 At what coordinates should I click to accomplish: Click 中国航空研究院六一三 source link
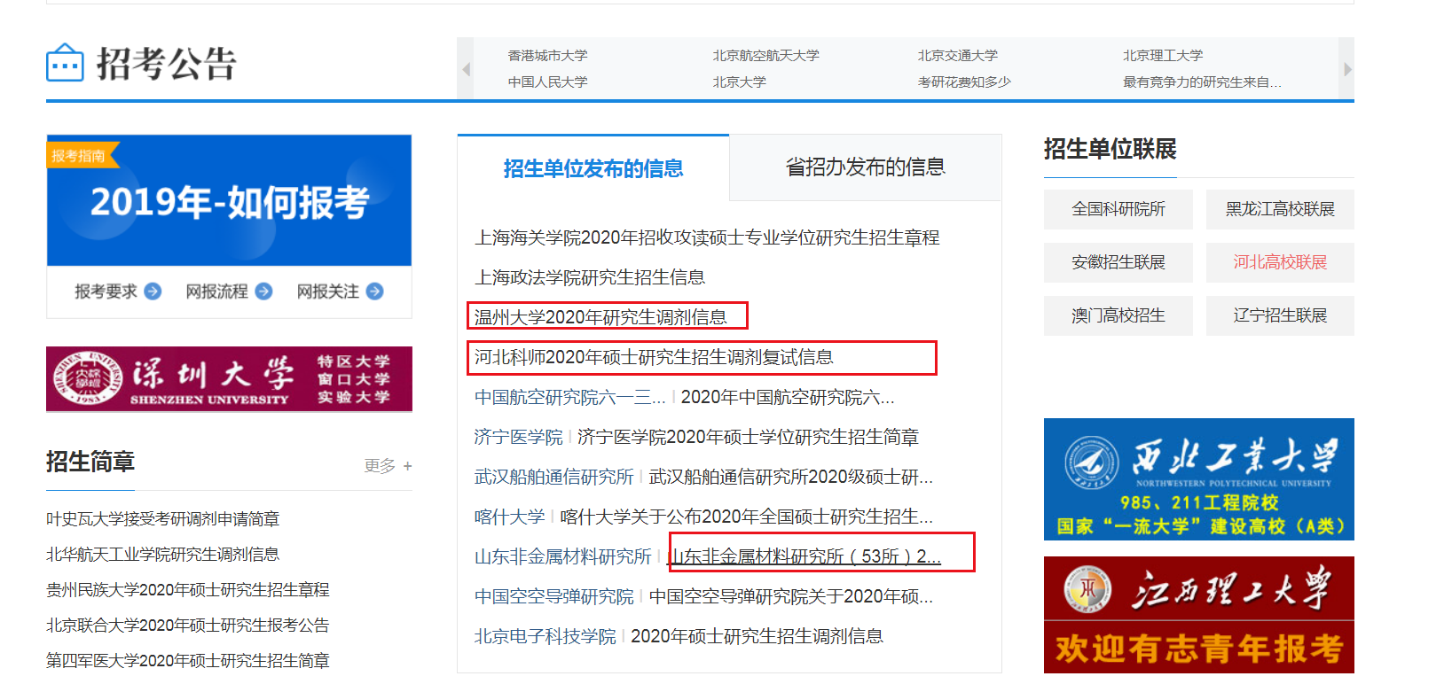tap(569, 397)
